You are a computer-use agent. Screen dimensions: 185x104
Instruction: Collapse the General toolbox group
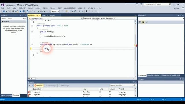2,22
